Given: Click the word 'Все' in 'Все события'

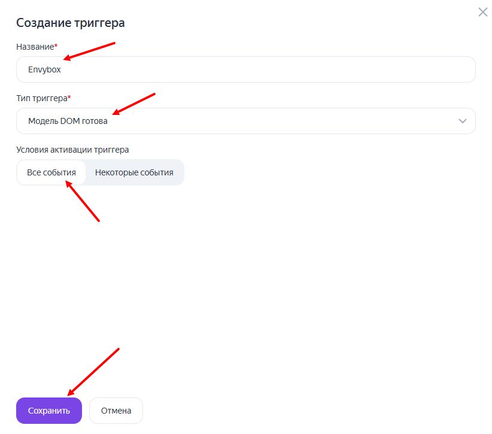Looking at the screenshot, I should coord(34,172).
